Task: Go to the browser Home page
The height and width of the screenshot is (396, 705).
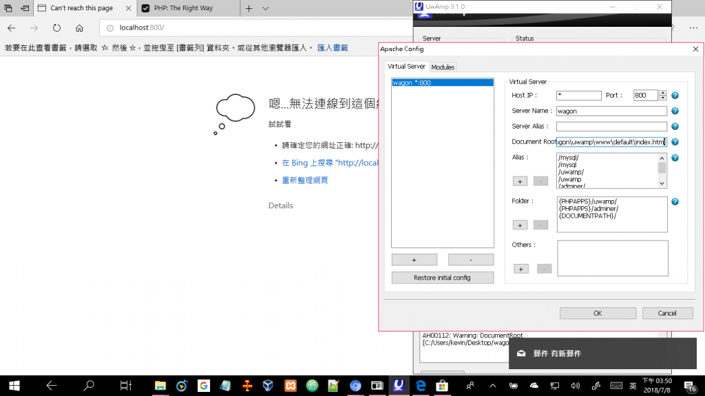Action: tap(79, 27)
